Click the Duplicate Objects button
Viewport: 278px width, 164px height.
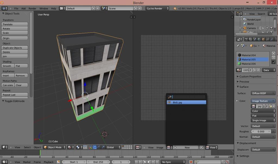coord(15,48)
